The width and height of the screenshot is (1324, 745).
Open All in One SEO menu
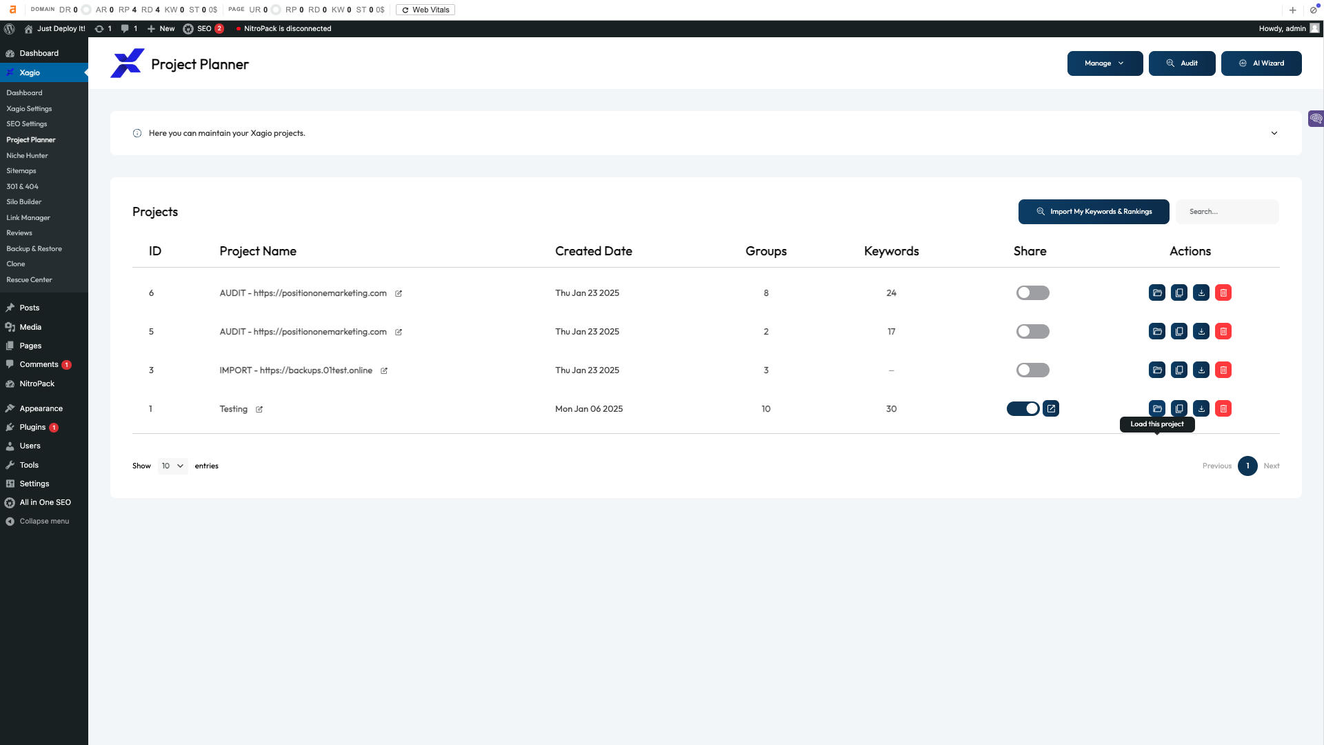pyautogui.click(x=38, y=503)
